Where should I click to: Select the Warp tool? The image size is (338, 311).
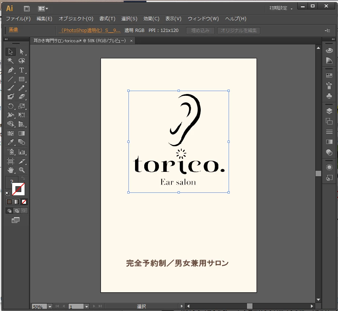11,115
